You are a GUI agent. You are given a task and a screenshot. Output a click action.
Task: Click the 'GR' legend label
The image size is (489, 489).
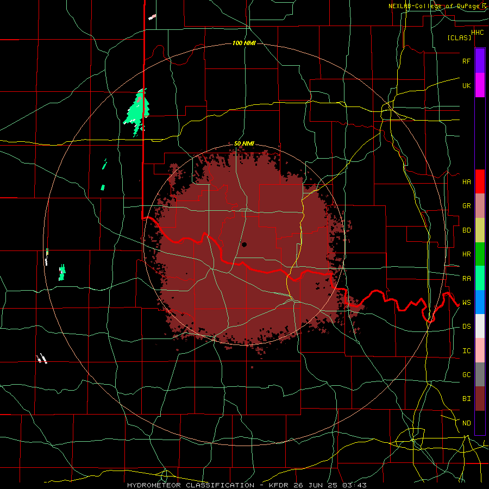466,206
